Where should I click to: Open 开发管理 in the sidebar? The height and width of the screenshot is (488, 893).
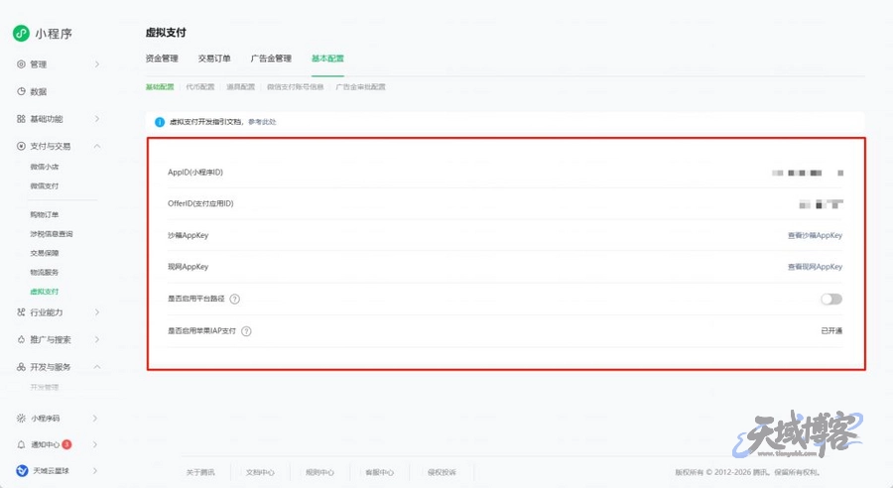click(45, 387)
